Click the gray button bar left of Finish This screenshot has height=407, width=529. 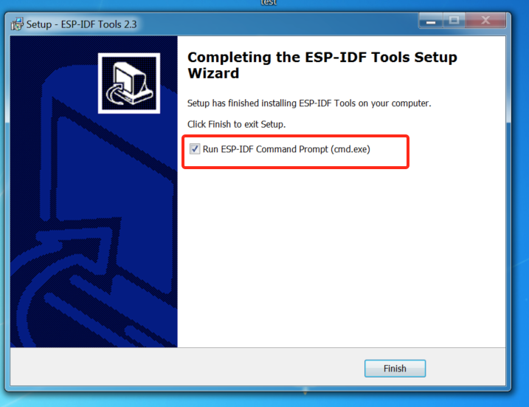pos(185,368)
